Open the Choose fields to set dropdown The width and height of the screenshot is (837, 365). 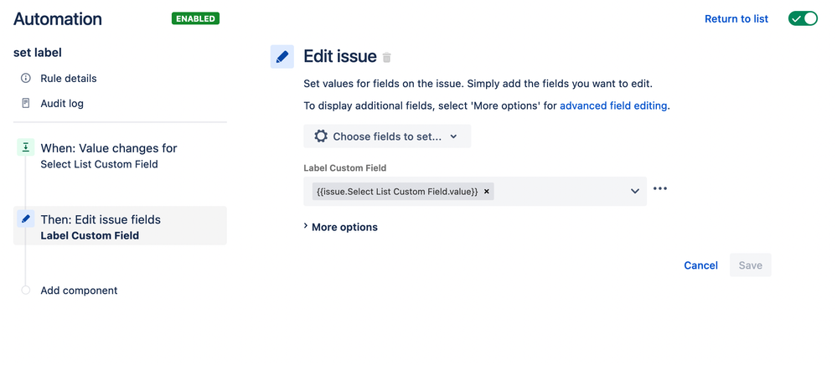[x=387, y=136]
